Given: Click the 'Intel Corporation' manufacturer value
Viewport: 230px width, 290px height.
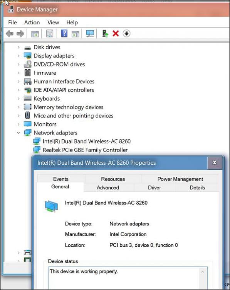Looking at the screenshot, I should coord(128,234).
